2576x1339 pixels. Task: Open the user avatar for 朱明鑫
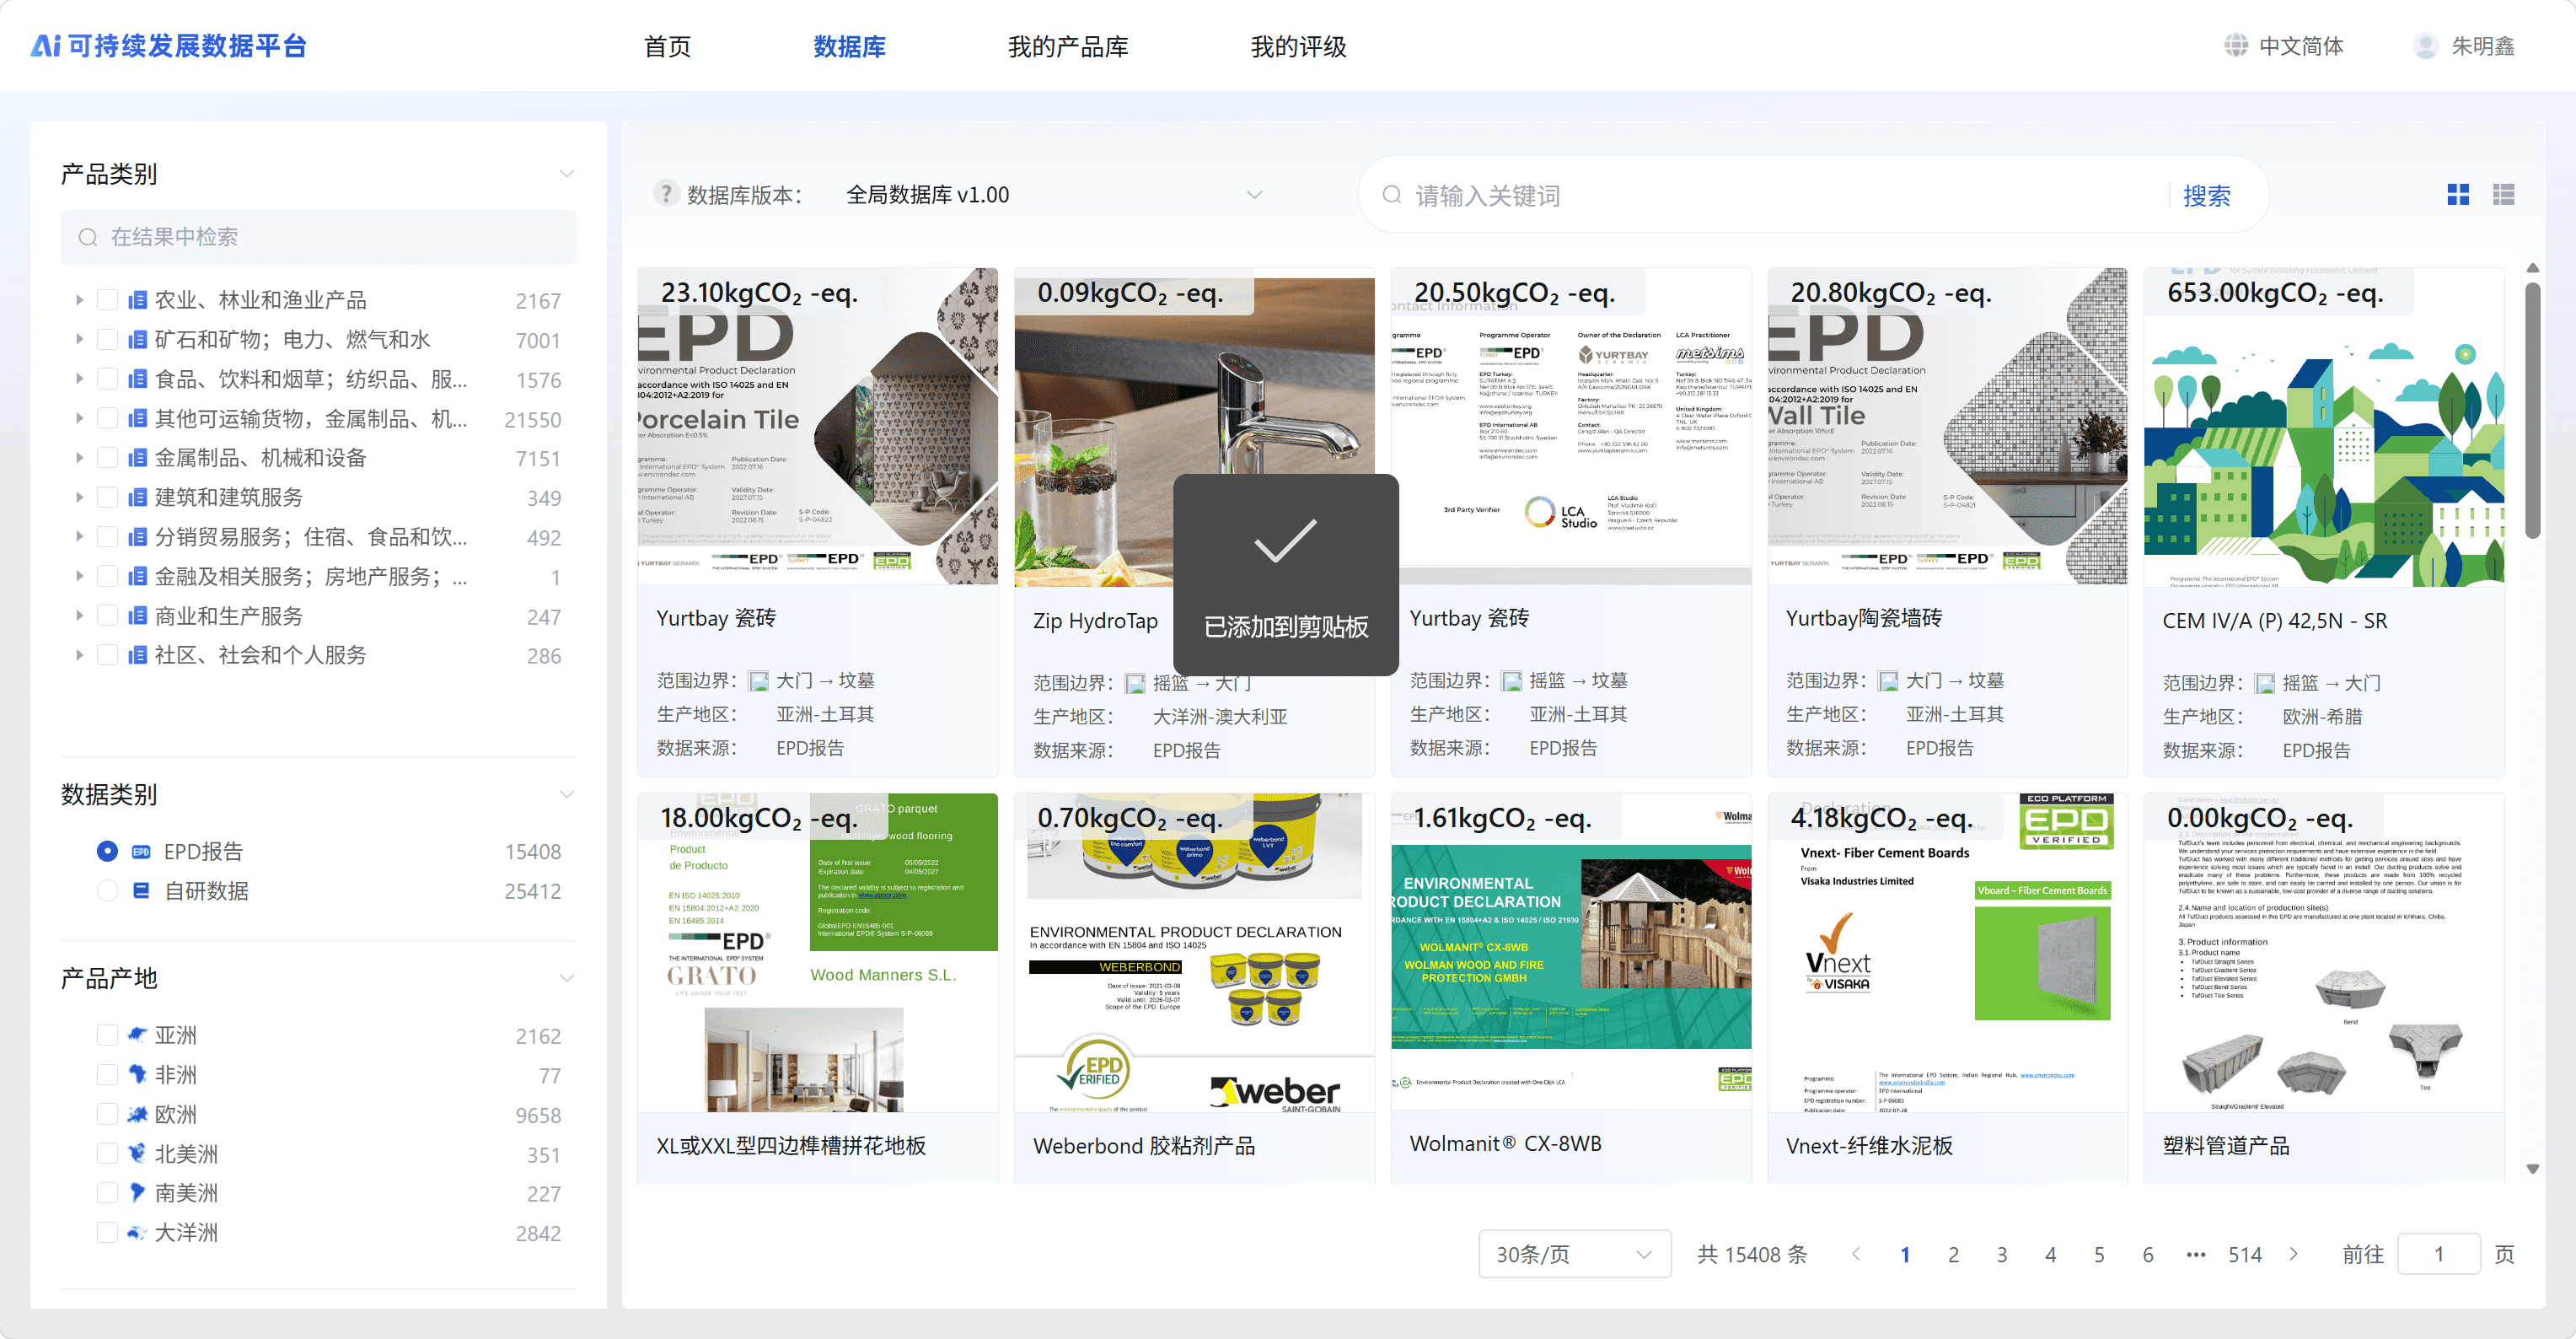[x=2425, y=46]
